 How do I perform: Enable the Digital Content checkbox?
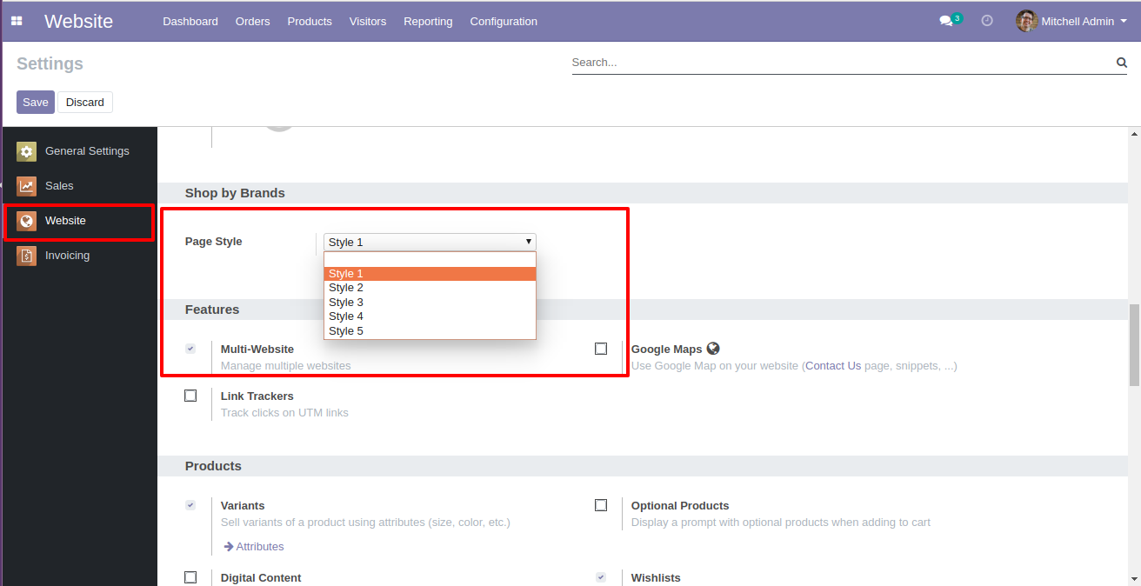coord(190,577)
